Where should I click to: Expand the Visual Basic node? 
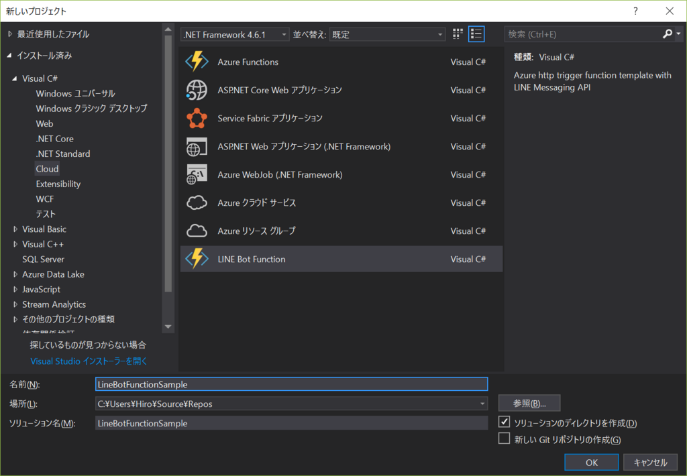pos(15,229)
